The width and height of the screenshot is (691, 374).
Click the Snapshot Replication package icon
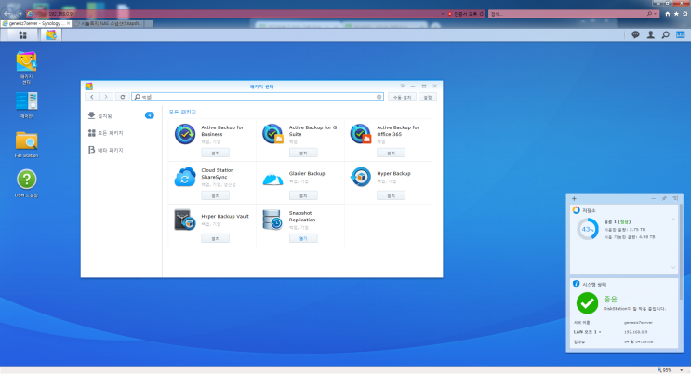pos(272,220)
